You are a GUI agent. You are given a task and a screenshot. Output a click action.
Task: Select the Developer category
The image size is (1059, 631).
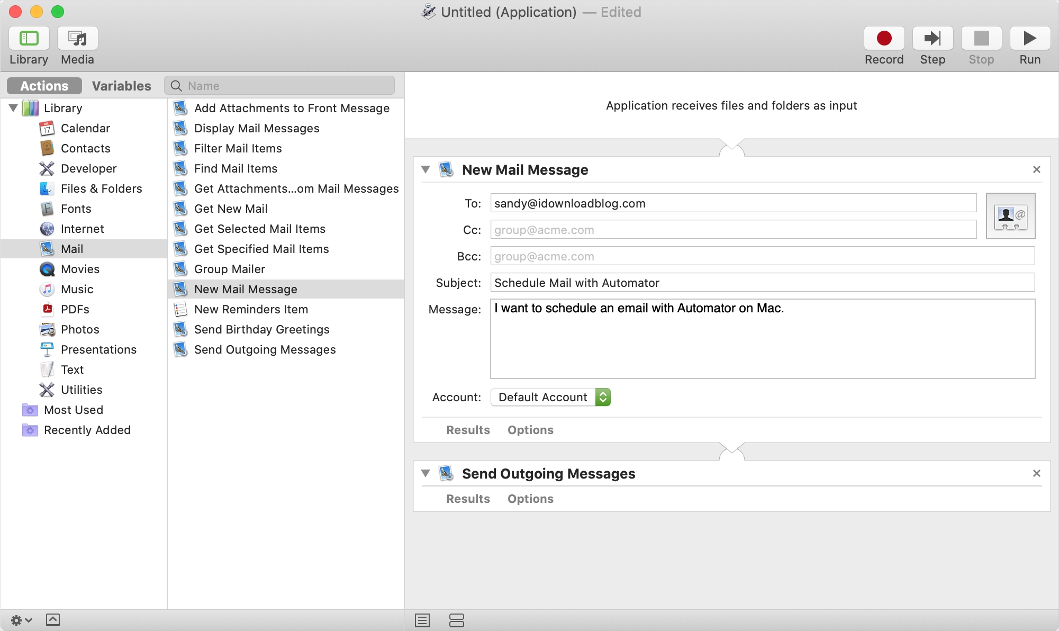click(85, 168)
